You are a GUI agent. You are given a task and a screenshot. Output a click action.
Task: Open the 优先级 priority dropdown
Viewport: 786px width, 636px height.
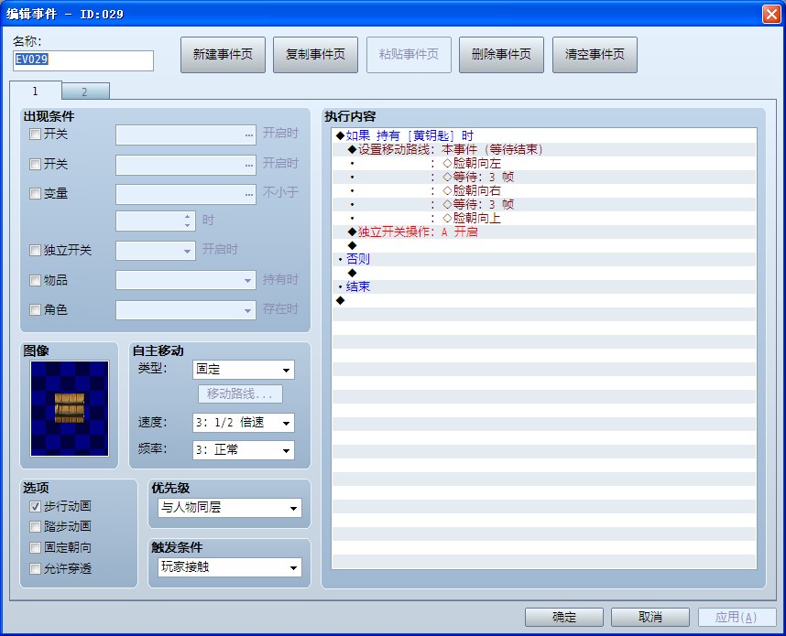pyautogui.click(x=230, y=508)
